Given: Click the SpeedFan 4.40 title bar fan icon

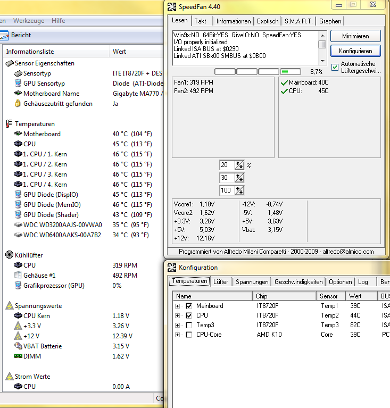Looking at the screenshot, I should pyautogui.click(x=171, y=7).
